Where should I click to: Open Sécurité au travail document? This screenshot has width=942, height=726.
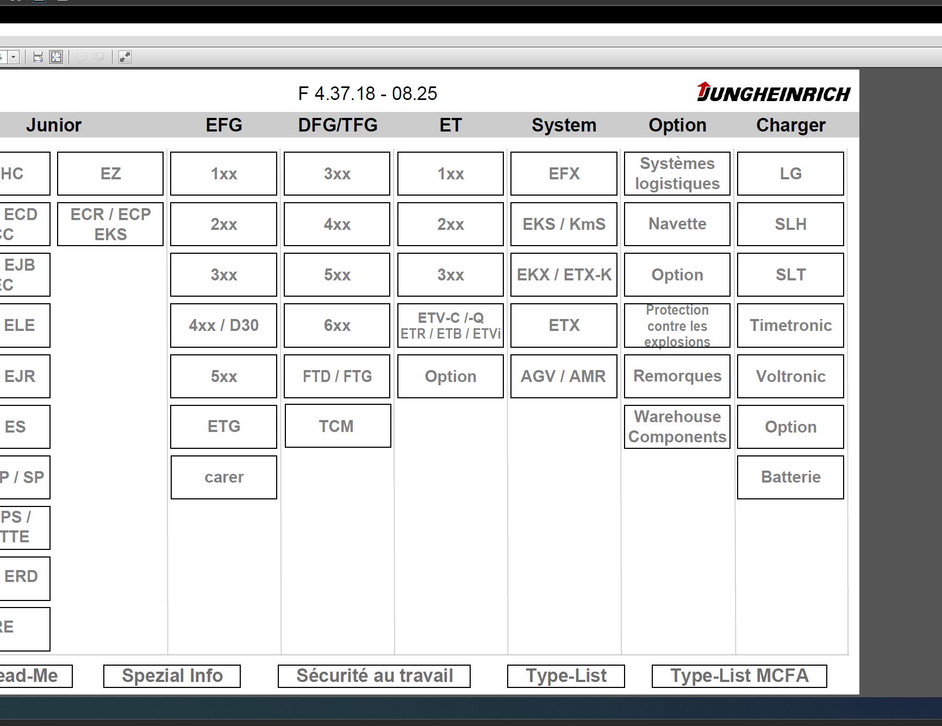(x=374, y=676)
